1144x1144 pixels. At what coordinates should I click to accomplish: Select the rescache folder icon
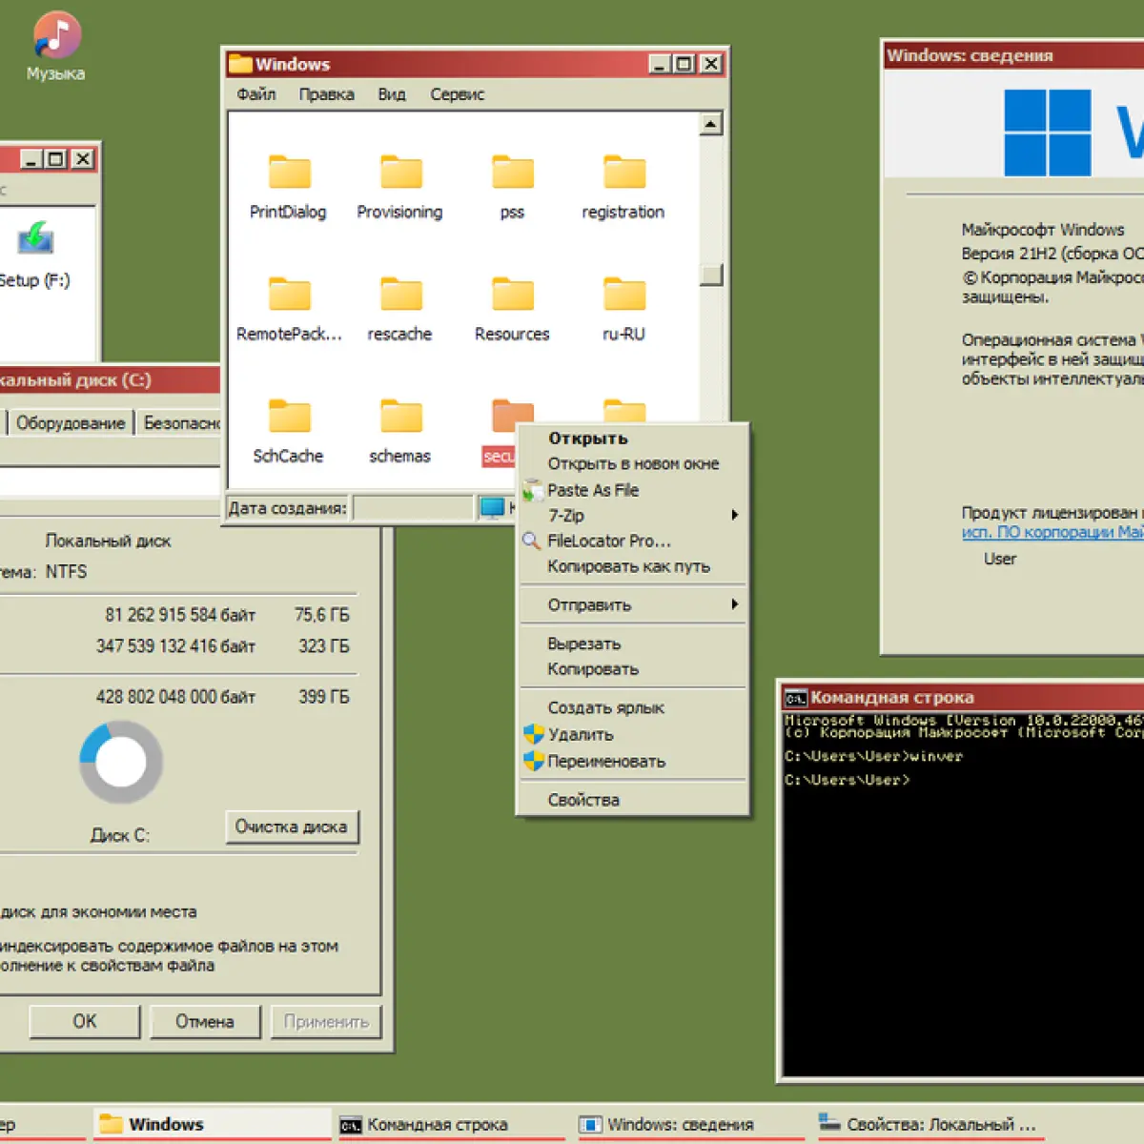(x=400, y=295)
